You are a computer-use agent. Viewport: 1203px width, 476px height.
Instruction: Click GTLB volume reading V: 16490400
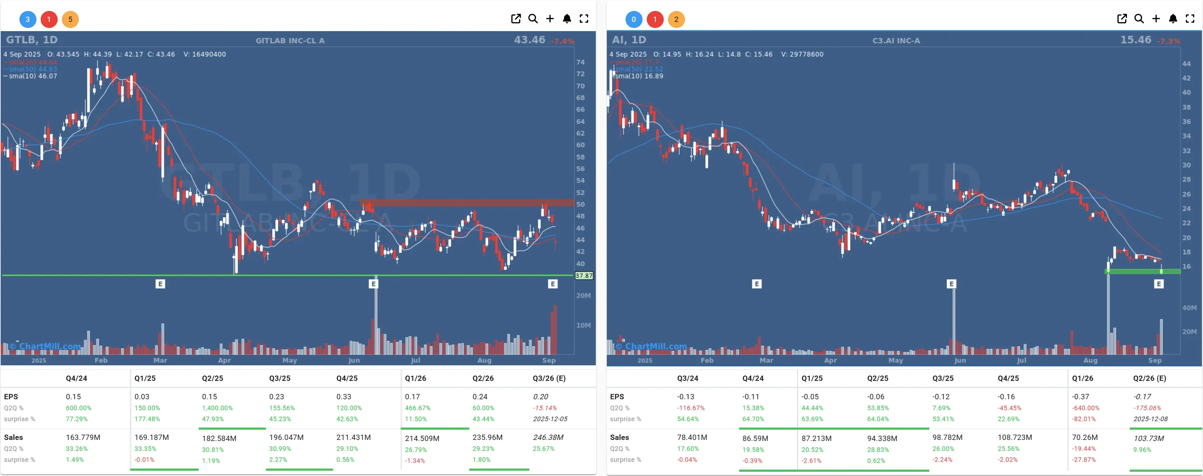pyautogui.click(x=204, y=54)
